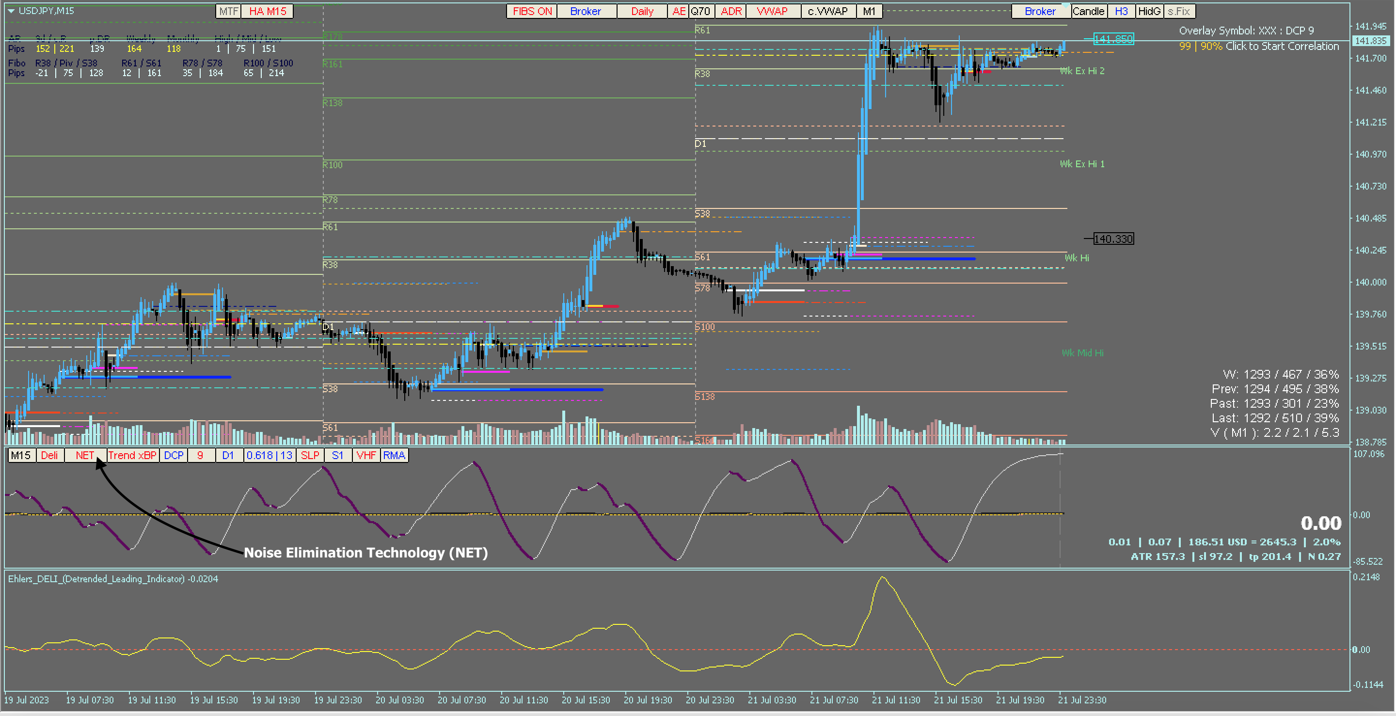Click the ADR button

(730, 11)
